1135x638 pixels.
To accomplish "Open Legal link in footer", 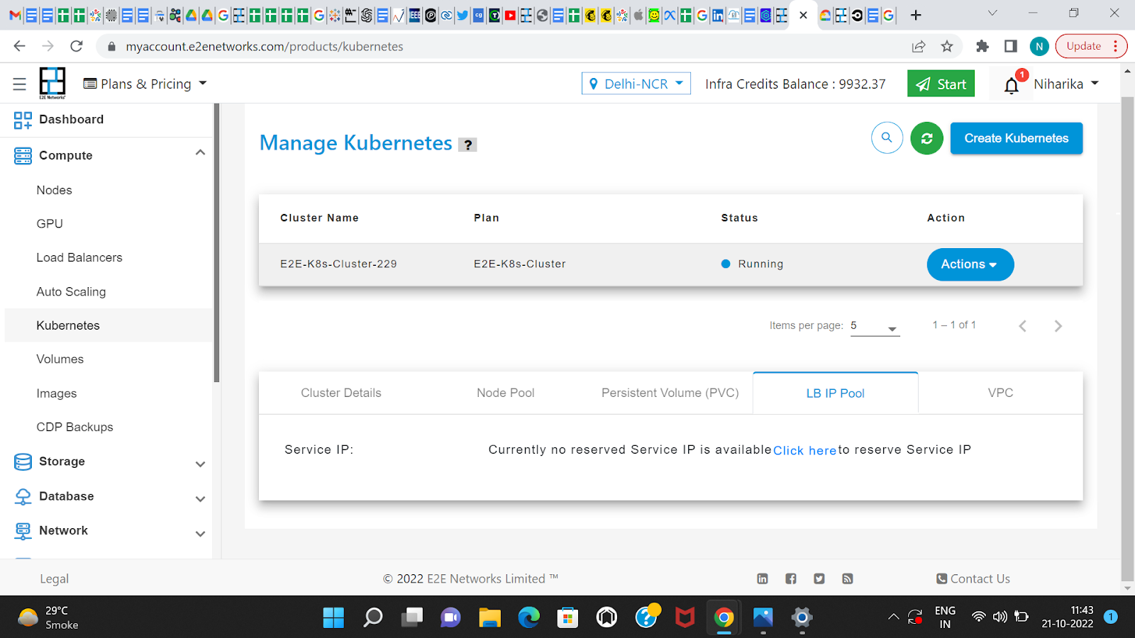I will pos(54,579).
